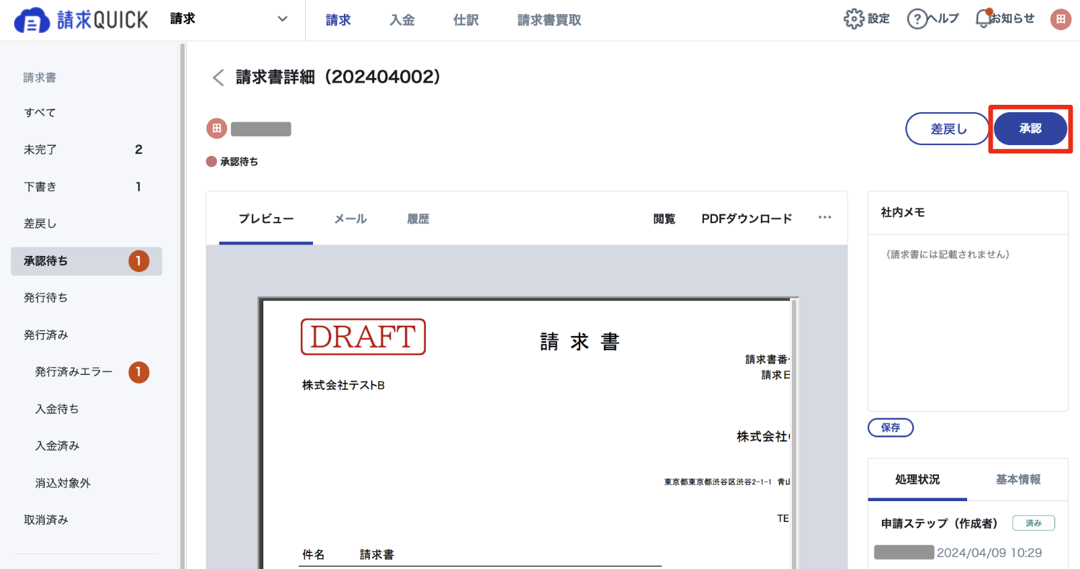
Task: Select 未完了 in the sidebar
Action: [x=87, y=150]
